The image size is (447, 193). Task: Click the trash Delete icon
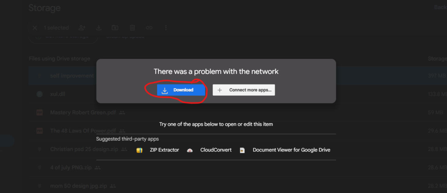coord(132,28)
